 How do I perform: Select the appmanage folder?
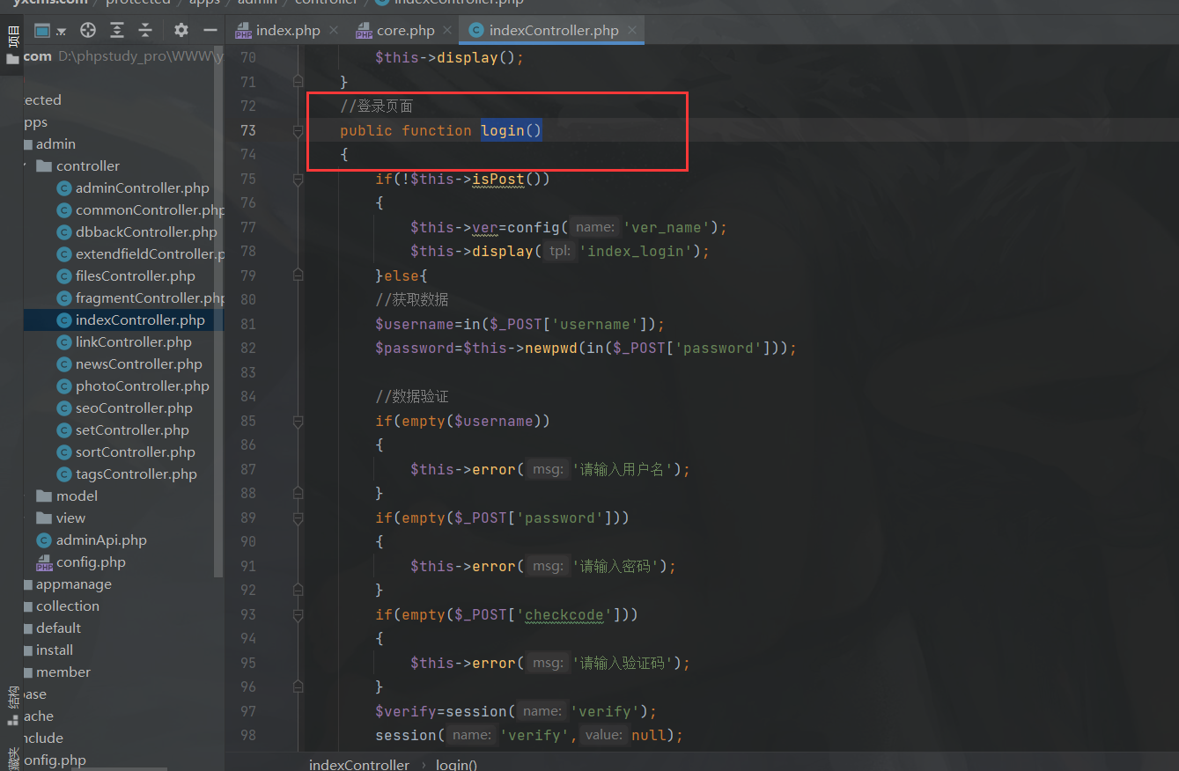[74, 584]
